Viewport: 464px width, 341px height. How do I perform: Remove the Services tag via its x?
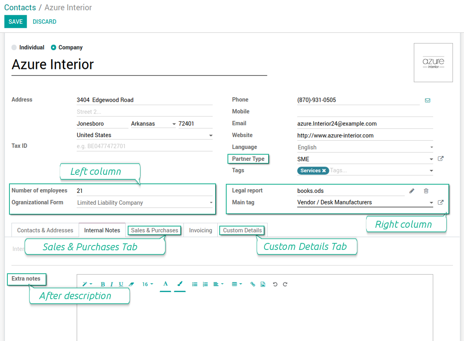pos(324,171)
